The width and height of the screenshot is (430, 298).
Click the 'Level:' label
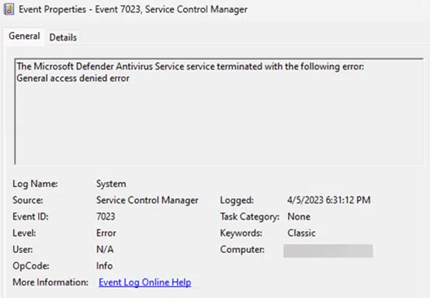point(24,233)
